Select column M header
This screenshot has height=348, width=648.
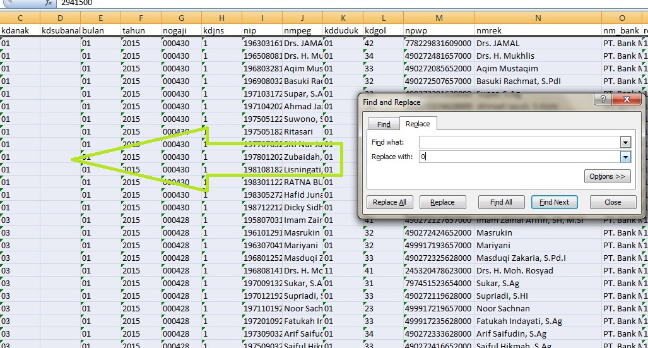pos(439,18)
